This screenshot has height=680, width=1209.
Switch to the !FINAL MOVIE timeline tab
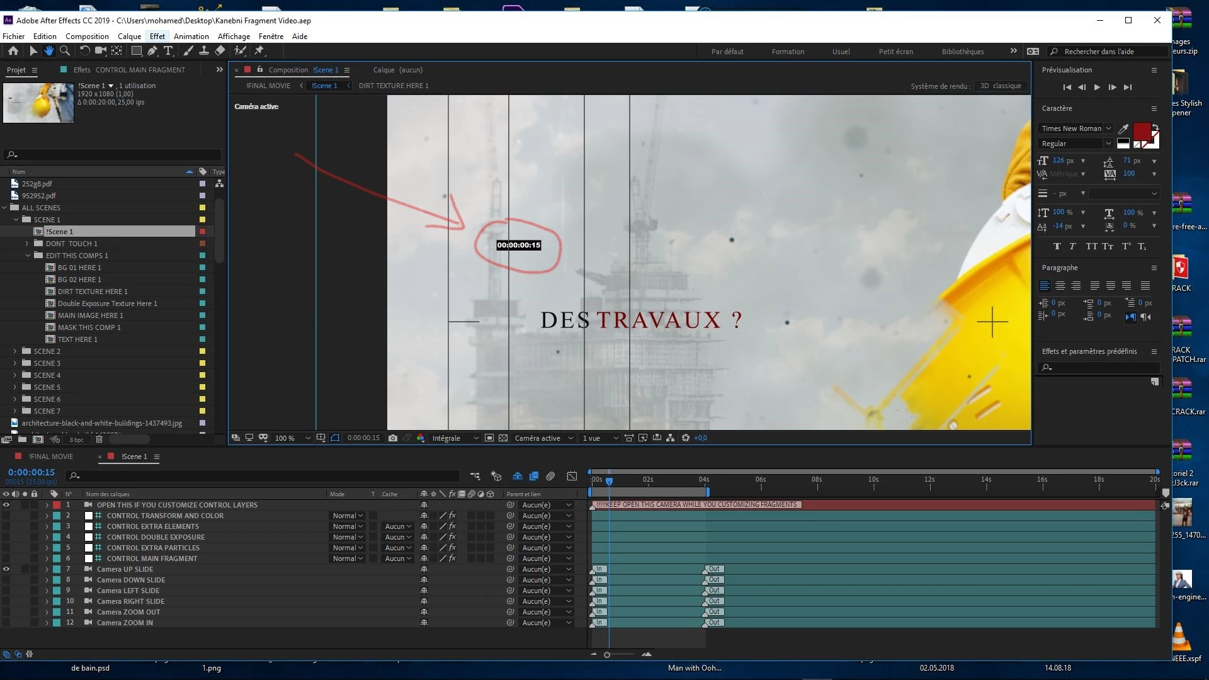[x=51, y=456]
